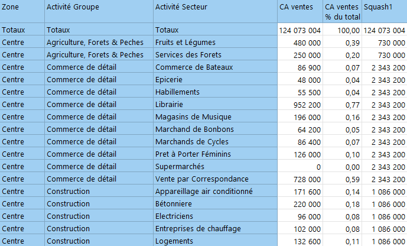Click the 100,00 percentage total cell

pos(343,30)
